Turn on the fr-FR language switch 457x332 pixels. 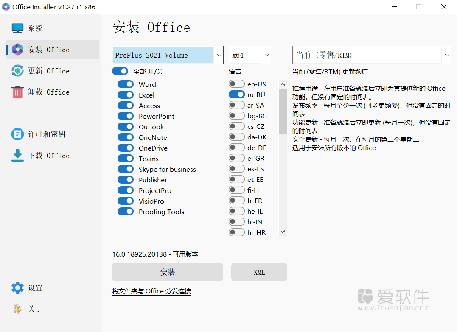tap(237, 201)
